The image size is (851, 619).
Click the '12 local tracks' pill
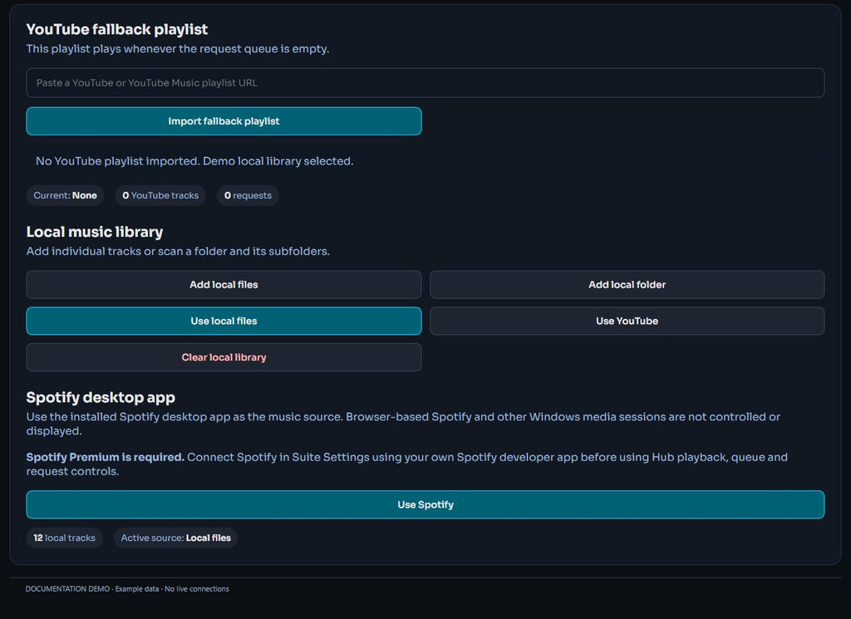[x=64, y=538]
